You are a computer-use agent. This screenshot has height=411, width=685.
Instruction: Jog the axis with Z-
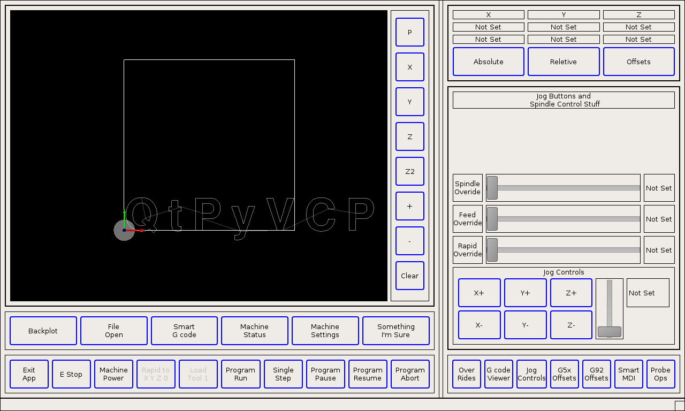point(572,325)
